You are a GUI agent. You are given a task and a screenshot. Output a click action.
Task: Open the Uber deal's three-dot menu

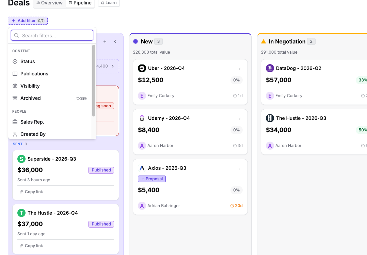point(240,69)
